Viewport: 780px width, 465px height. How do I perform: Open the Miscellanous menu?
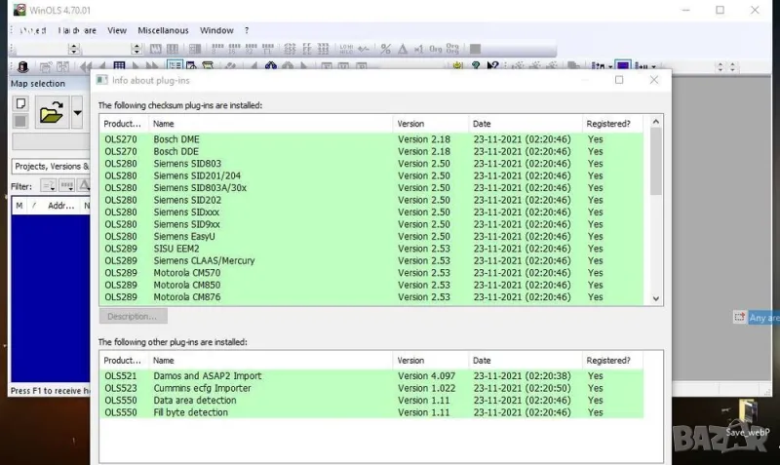click(x=163, y=30)
